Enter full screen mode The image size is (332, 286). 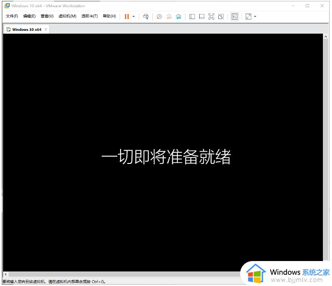211,16
